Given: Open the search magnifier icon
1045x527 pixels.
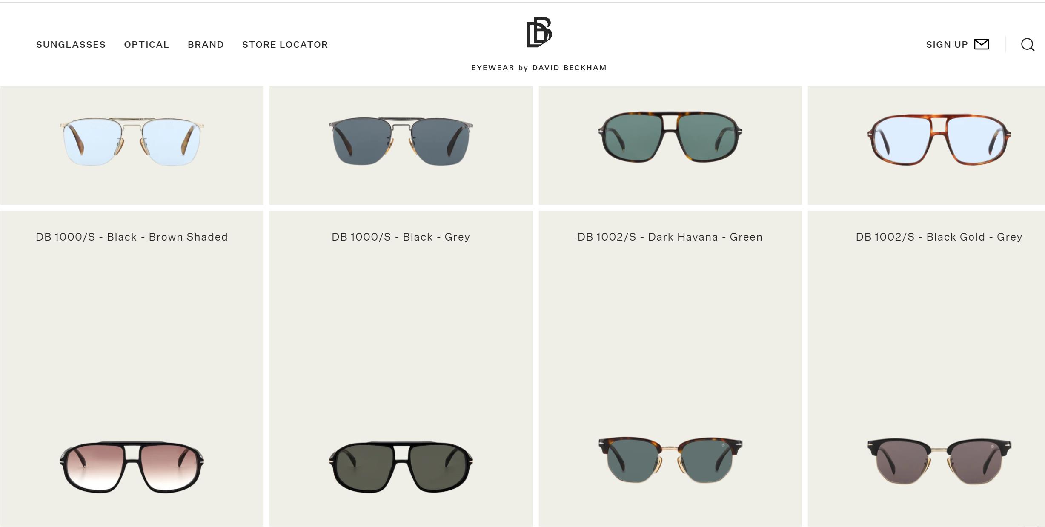Looking at the screenshot, I should [x=1028, y=45].
